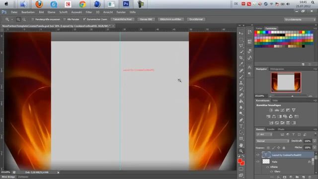Hide the Layout by CookiesForBoatHD text layer
This screenshot has width=318, height=179.
[258, 155]
